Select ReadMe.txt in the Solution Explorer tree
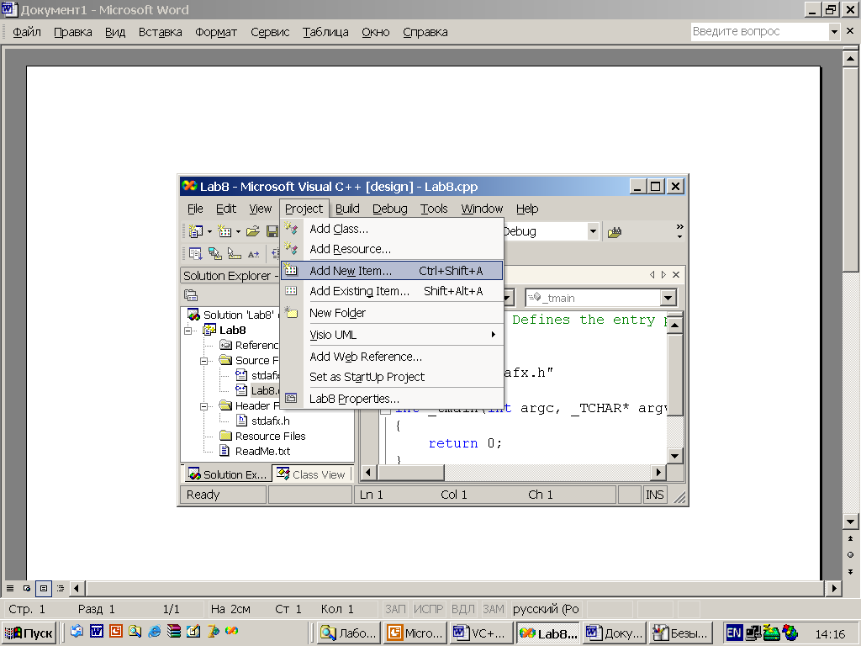 [x=262, y=451]
